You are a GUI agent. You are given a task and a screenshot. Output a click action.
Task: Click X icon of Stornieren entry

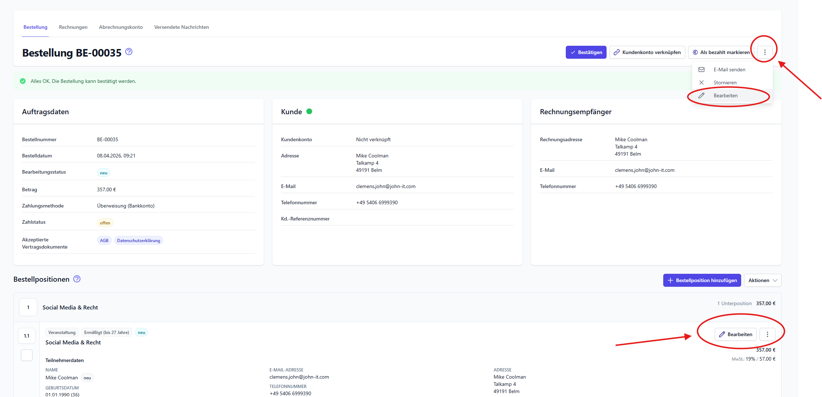701,82
